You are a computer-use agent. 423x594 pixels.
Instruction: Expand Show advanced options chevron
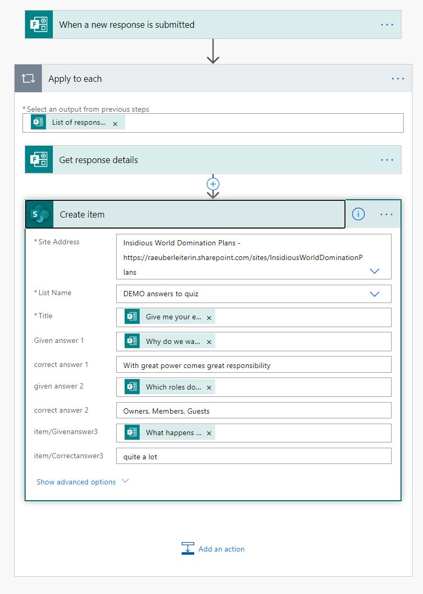click(x=125, y=481)
